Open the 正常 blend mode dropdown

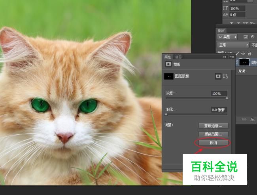tap(233, 45)
